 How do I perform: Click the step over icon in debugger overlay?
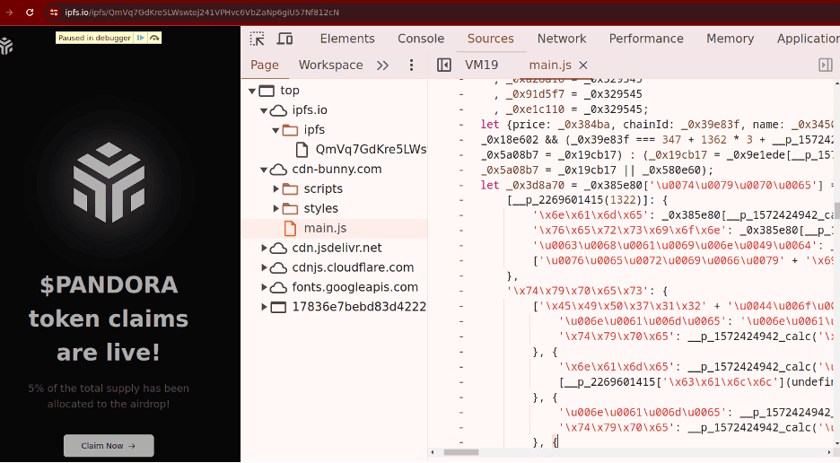tap(154, 38)
